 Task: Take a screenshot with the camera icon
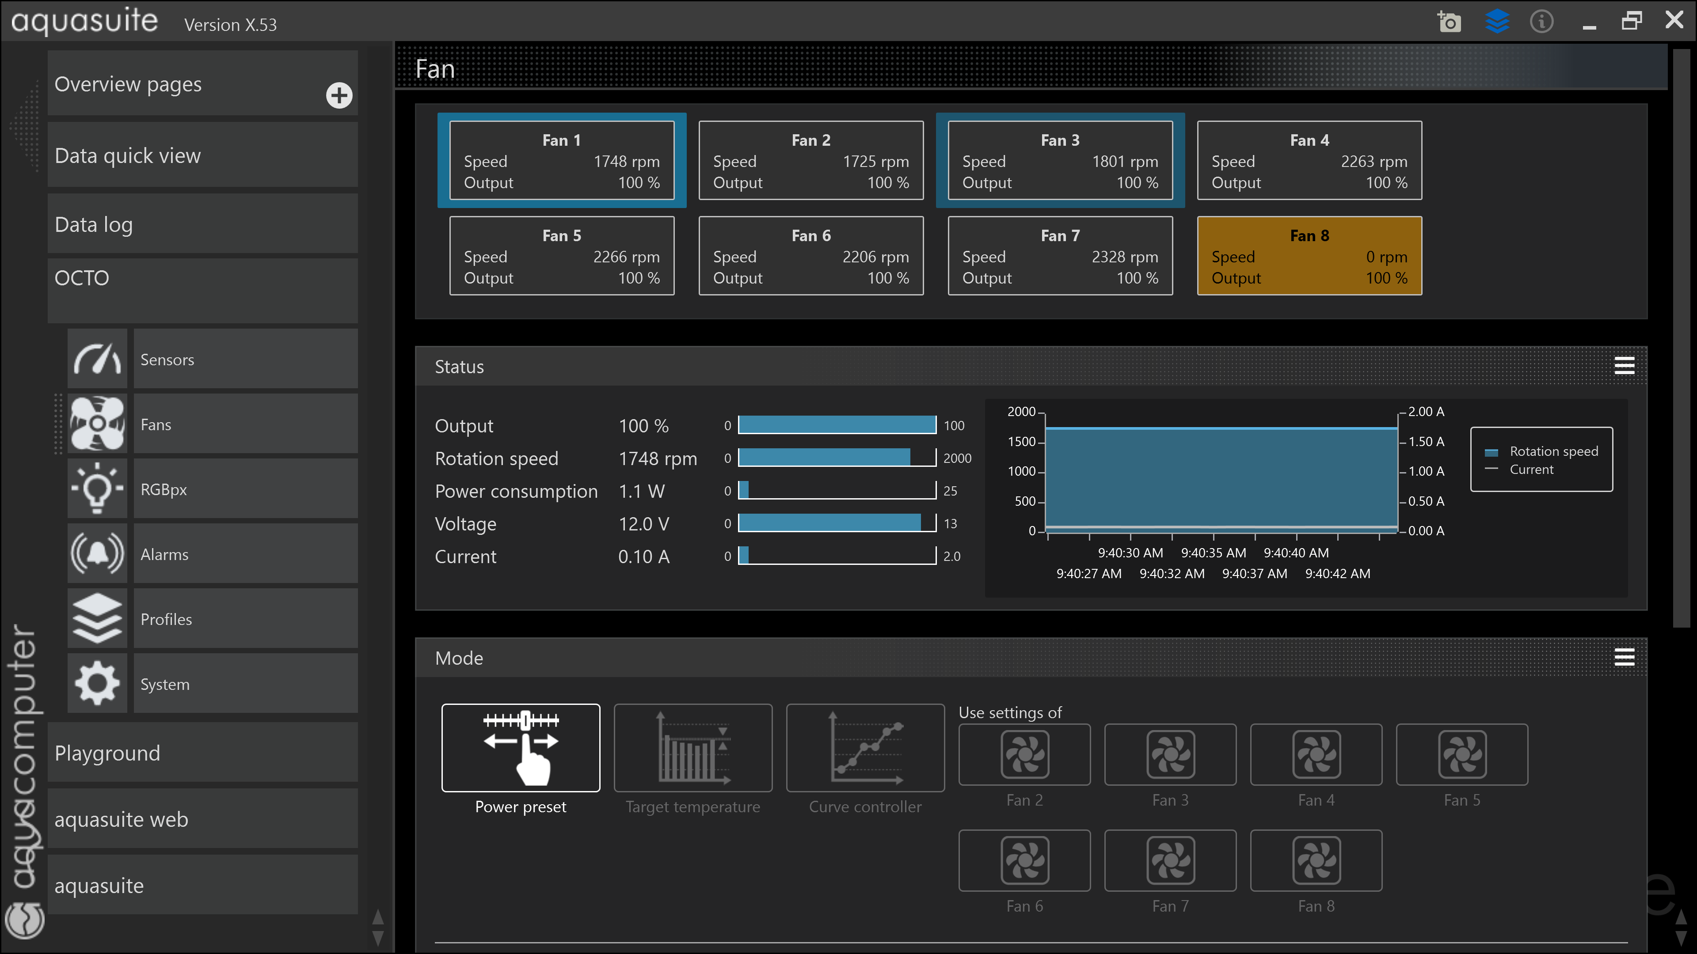click(1449, 22)
